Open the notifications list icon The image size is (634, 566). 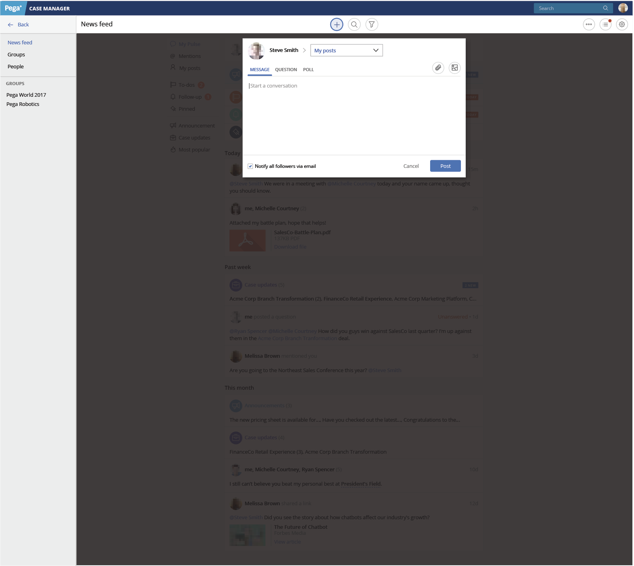[606, 24]
